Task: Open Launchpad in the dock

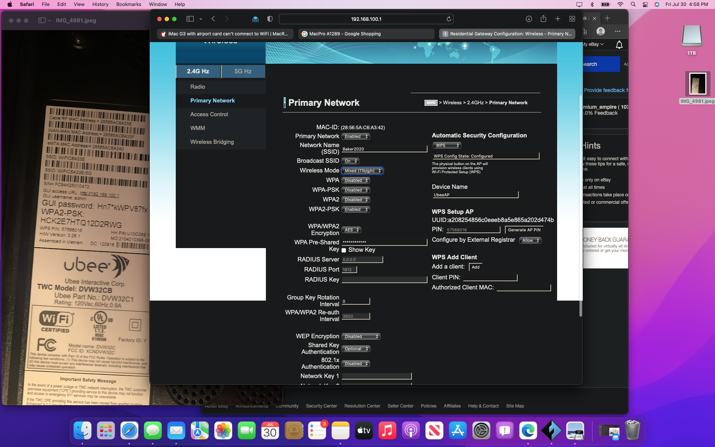Action: (x=106, y=431)
